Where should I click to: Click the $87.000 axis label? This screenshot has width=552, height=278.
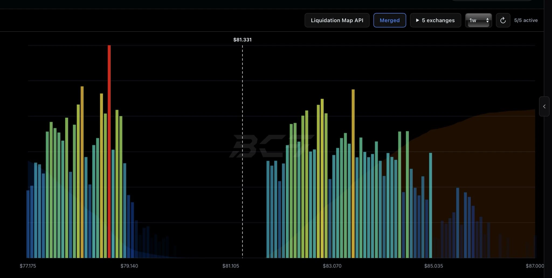(x=535, y=266)
